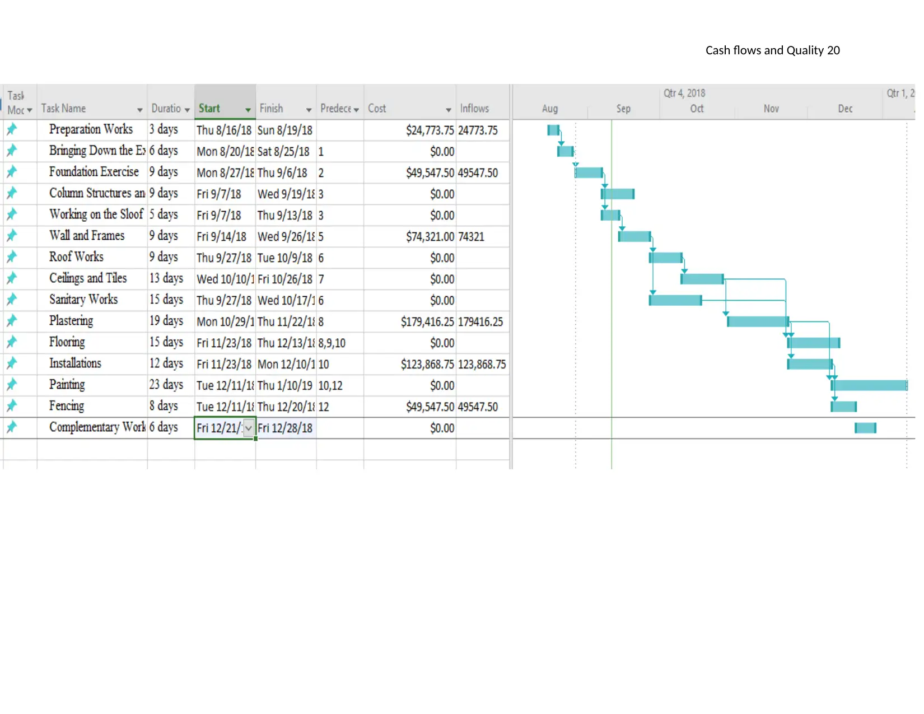
Task: Click the Ceilings and Tiles Gantt bar
Action: coord(702,279)
